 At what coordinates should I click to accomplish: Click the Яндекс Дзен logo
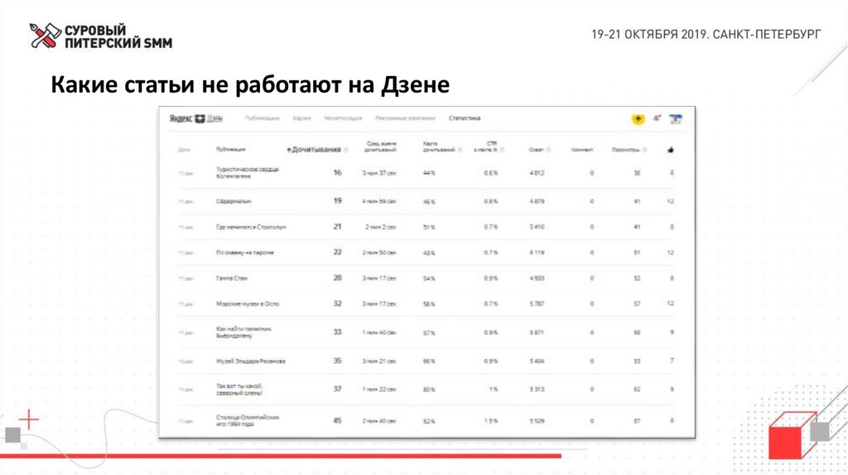click(195, 118)
